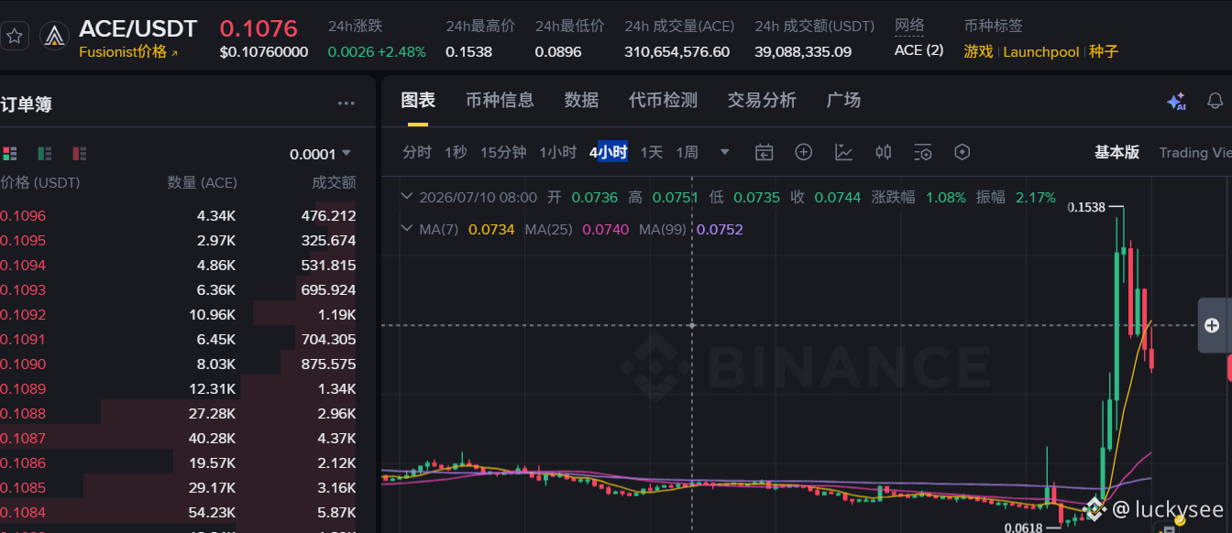Switch to the 广场 tab

[x=843, y=100]
